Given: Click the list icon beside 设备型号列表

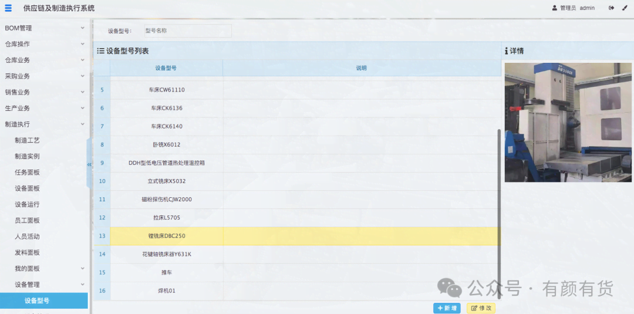Looking at the screenshot, I should coord(101,51).
